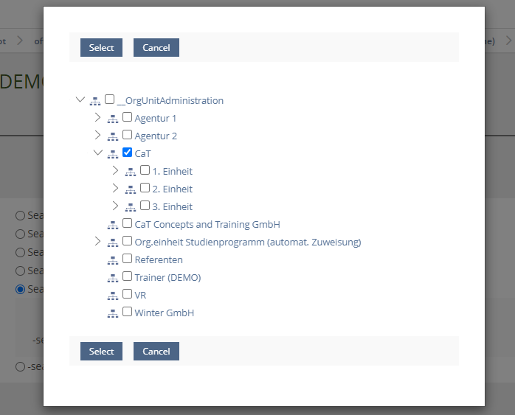
Task: Tick the 1. Einheit checkbox
Action: (145, 171)
